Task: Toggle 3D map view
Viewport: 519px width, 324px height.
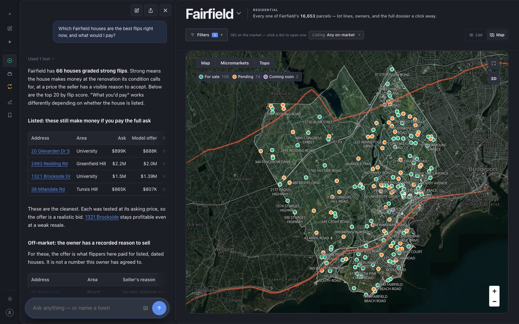Action: pos(493,79)
